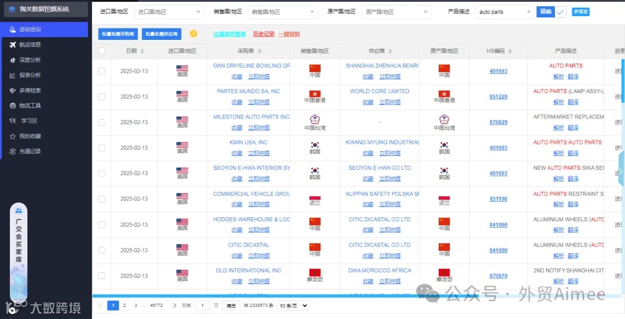
Task: Sort by 日期 column arrows
Action: click(142, 51)
